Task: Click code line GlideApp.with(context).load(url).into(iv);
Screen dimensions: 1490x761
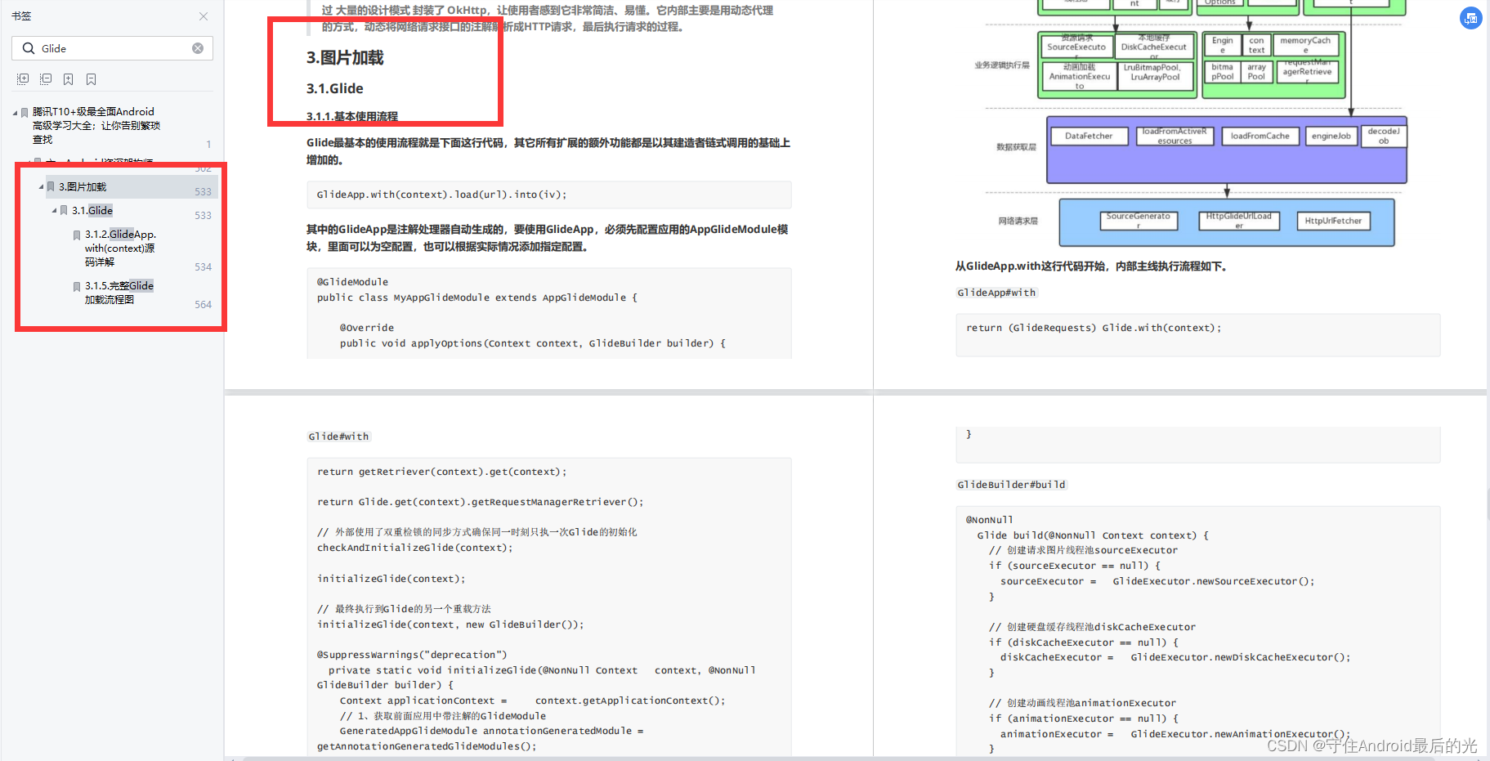Action: point(442,195)
